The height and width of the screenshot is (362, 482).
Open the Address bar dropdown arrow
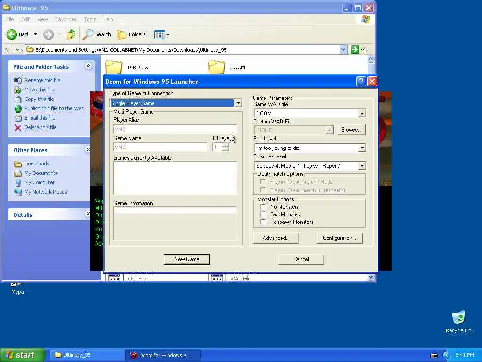[x=343, y=49]
